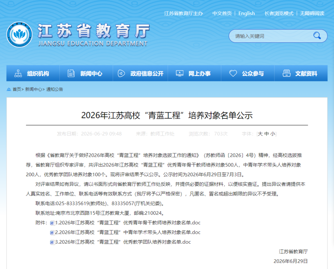Click the 新闻中心 document icon
The width and height of the screenshot is (334, 269).
(71, 73)
